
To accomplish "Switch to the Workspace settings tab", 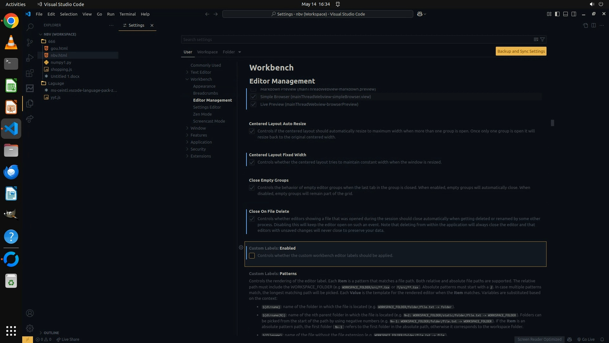I will [207, 52].
